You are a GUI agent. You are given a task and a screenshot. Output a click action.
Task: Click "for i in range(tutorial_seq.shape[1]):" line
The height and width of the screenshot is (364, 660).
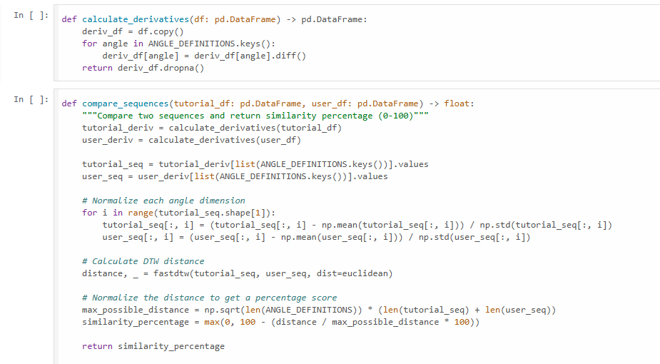178,213
